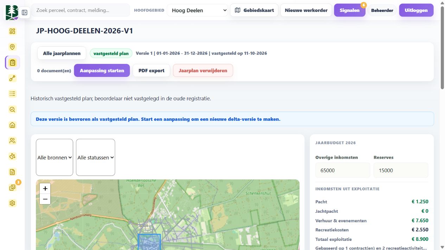
Task: Go back to Alle jaarplannen
Action: click(62, 53)
